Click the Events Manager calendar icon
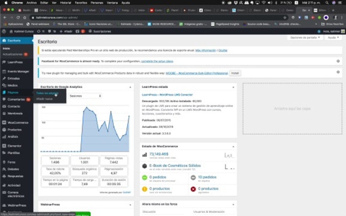Viewport: 346px width, 216px height. click(4, 71)
